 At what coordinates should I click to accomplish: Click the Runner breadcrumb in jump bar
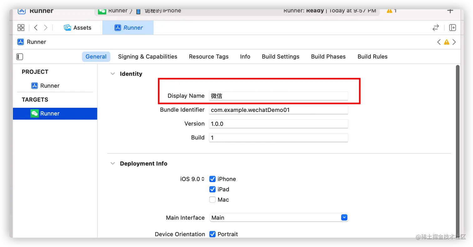click(x=32, y=42)
